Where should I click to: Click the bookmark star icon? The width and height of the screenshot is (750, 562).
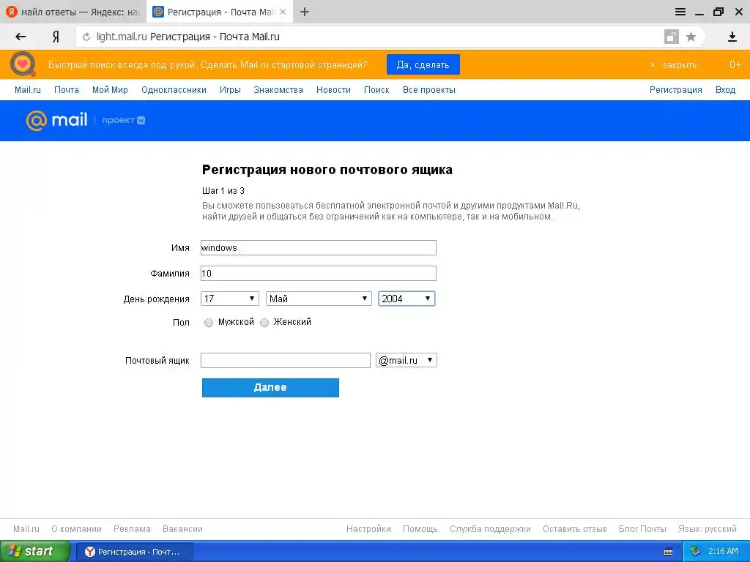tap(691, 37)
